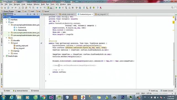Click the Demo_Picasso breadcrumb

click(x=7, y=11)
